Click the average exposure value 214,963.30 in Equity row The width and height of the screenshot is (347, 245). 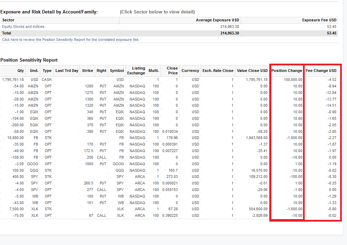click(230, 26)
